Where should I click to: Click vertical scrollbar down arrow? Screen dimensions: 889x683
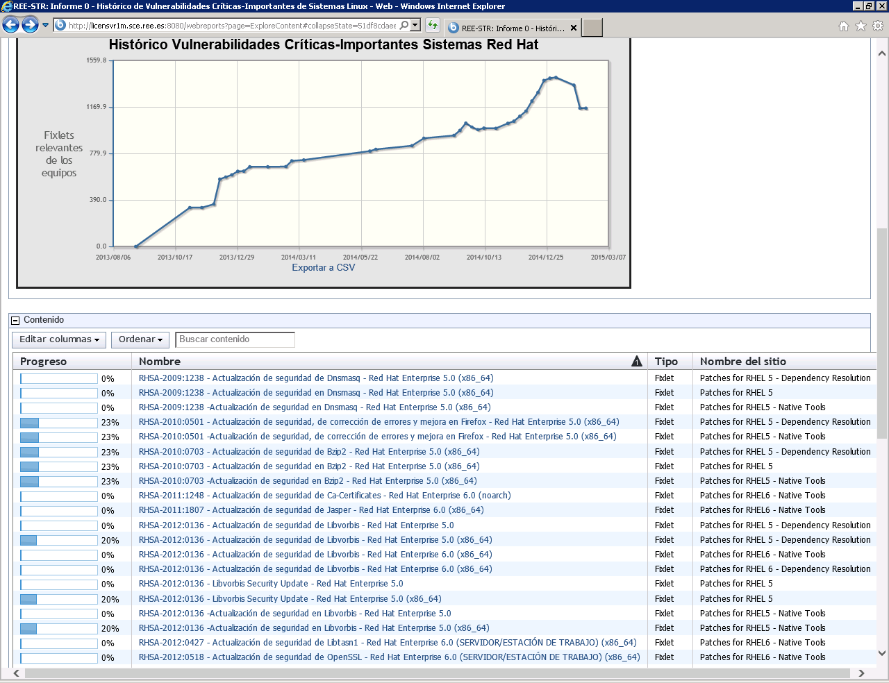pyautogui.click(x=882, y=653)
